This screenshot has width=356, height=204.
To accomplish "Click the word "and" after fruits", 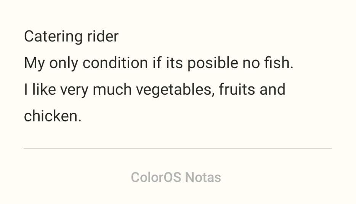I will 272,89.
